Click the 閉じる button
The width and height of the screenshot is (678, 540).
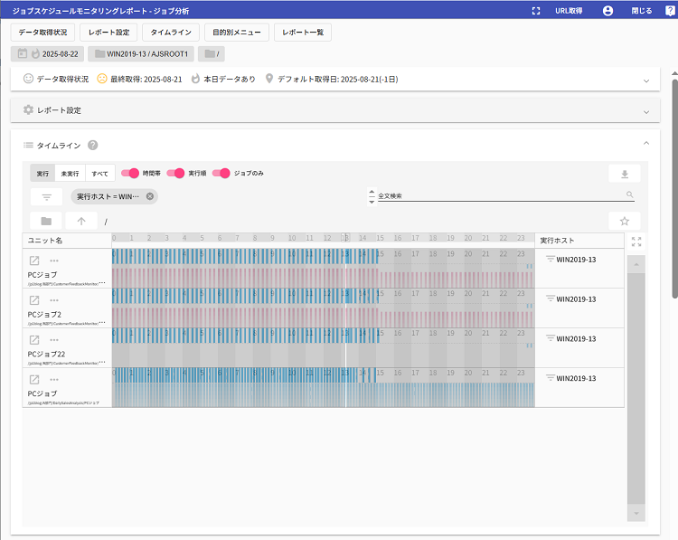(x=641, y=11)
